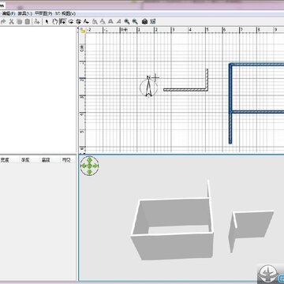This screenshot has width=284, height=284.
Task: Click the compass rose on the plan
Action: click(148, 87)
